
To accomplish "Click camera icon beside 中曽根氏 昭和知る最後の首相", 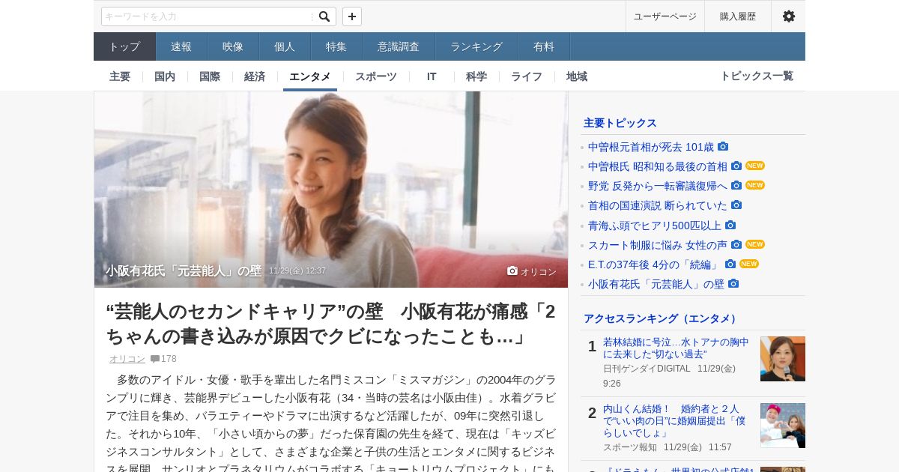I will coord(736,166).
